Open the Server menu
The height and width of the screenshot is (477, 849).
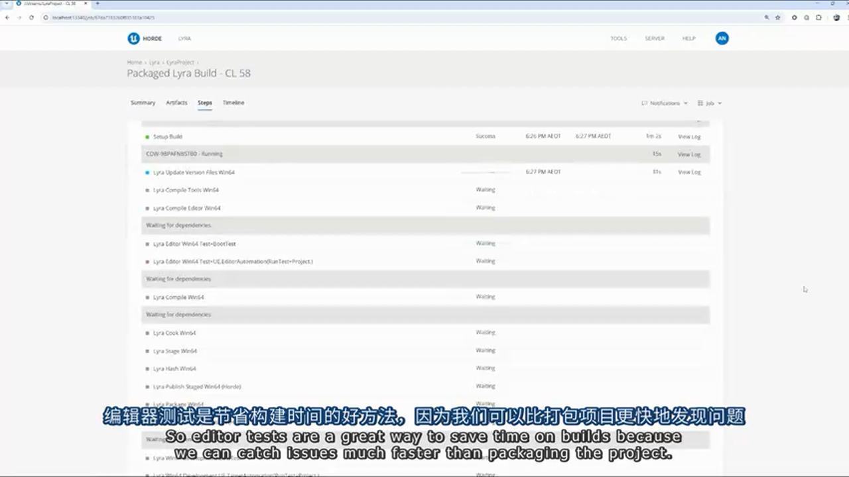click(654, 38)
